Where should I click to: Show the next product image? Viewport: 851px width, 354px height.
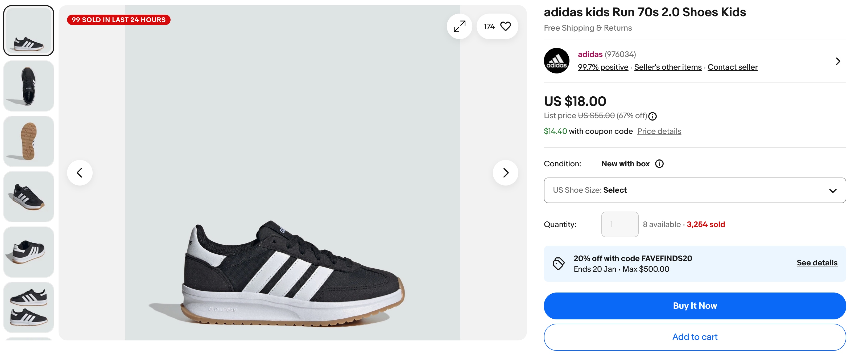click(x=505, y=172)
